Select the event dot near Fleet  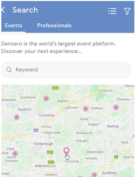15,153
